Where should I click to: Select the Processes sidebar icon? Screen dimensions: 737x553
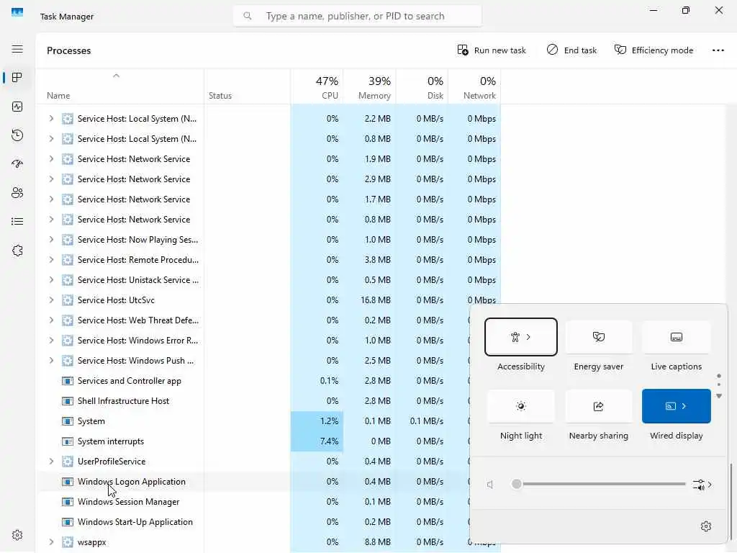pos(17,78)
